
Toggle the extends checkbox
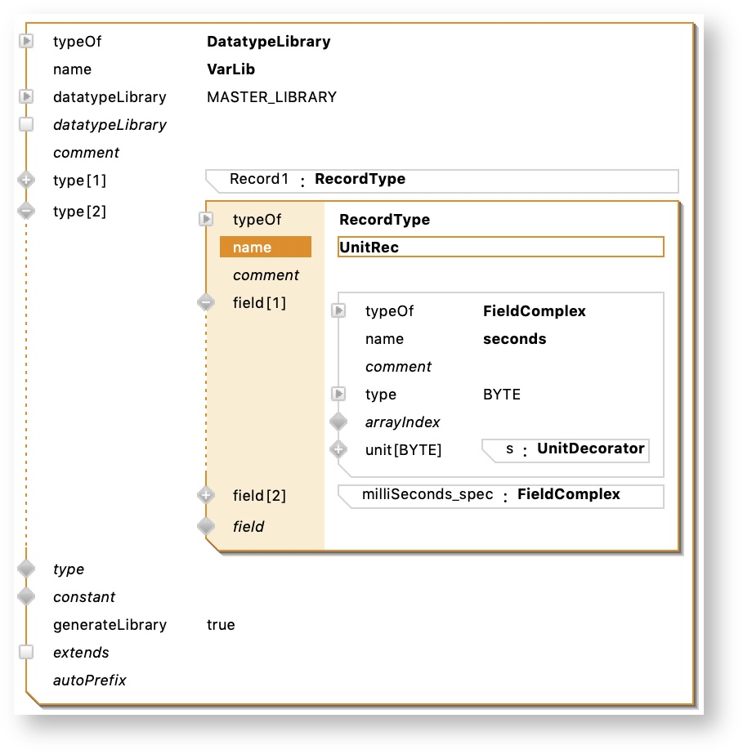(x=26, y=653)
